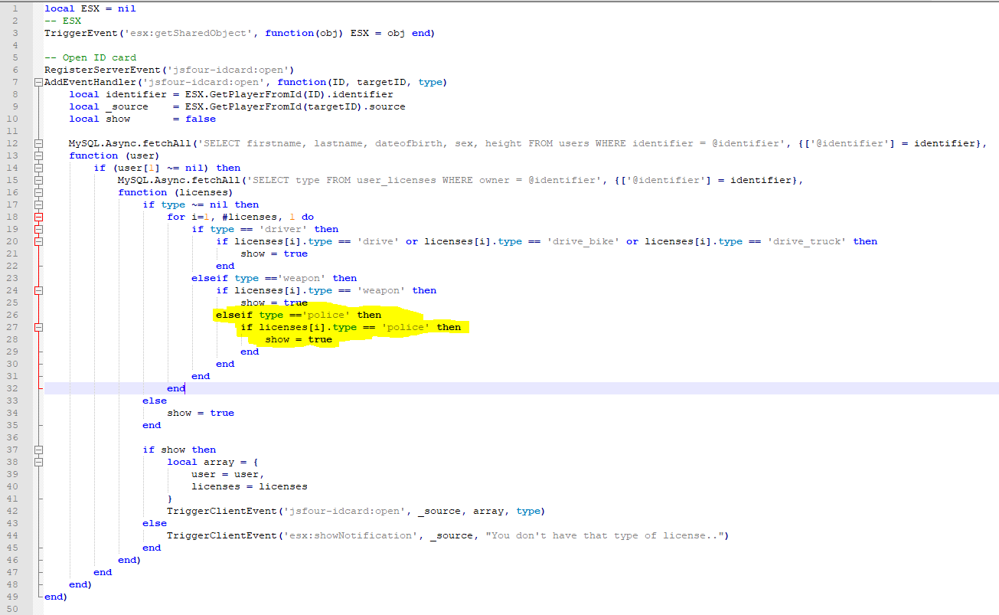Image resolution: width=999 pixels, height=615 pixels.
Task: Collapse the inner fetchAll fold on line 15
Action: pos(38,180)
